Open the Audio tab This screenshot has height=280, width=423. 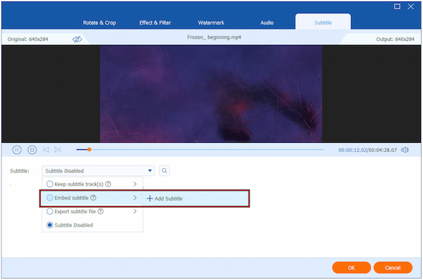pos(266,23)
